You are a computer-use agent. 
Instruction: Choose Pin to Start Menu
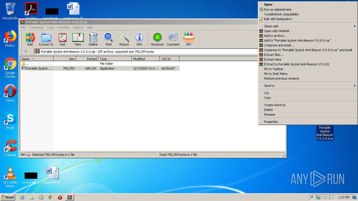pos(308,74)
